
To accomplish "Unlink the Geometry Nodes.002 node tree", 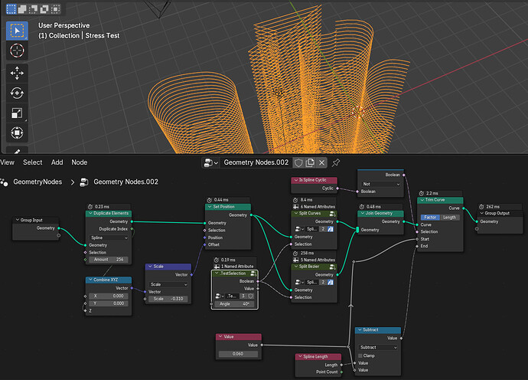I will tap(321, 163).
